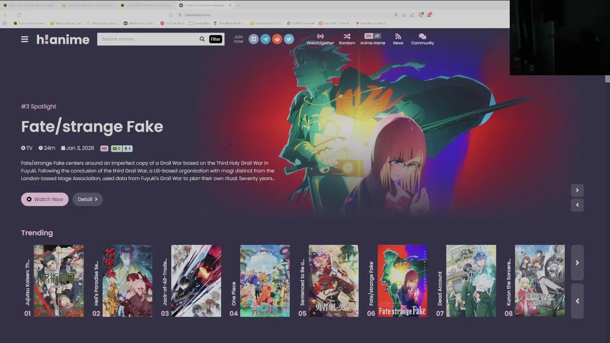The image size is (610, 343).
Task: Close the HiAnime browser tab
Action: coord(230,5)
